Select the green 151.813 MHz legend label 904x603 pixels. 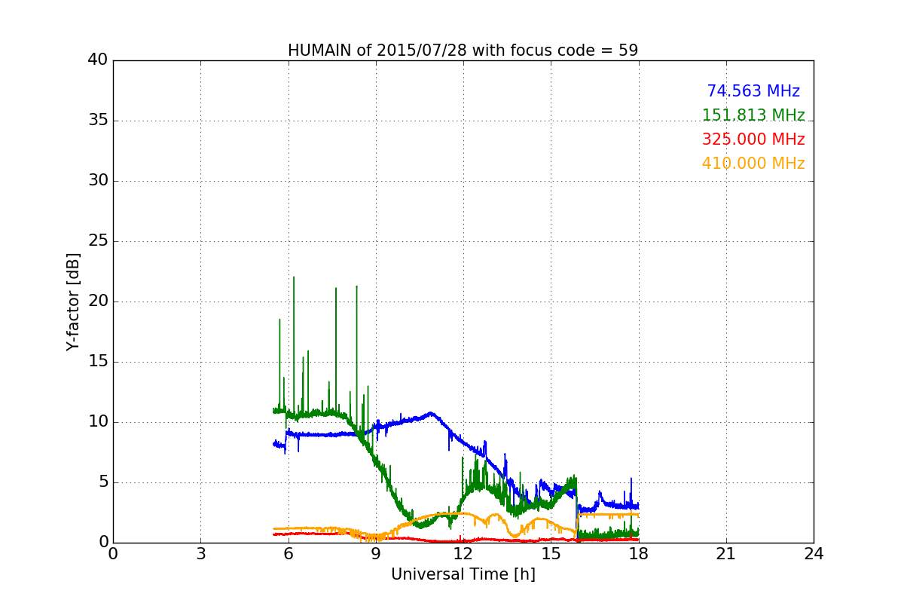(x=753, y=115)
